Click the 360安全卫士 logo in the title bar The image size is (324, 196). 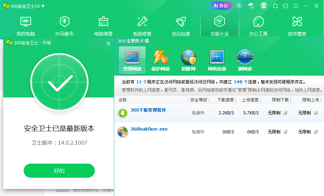6,6
